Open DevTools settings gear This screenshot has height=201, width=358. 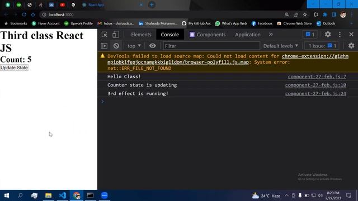[x=328, y=35]
